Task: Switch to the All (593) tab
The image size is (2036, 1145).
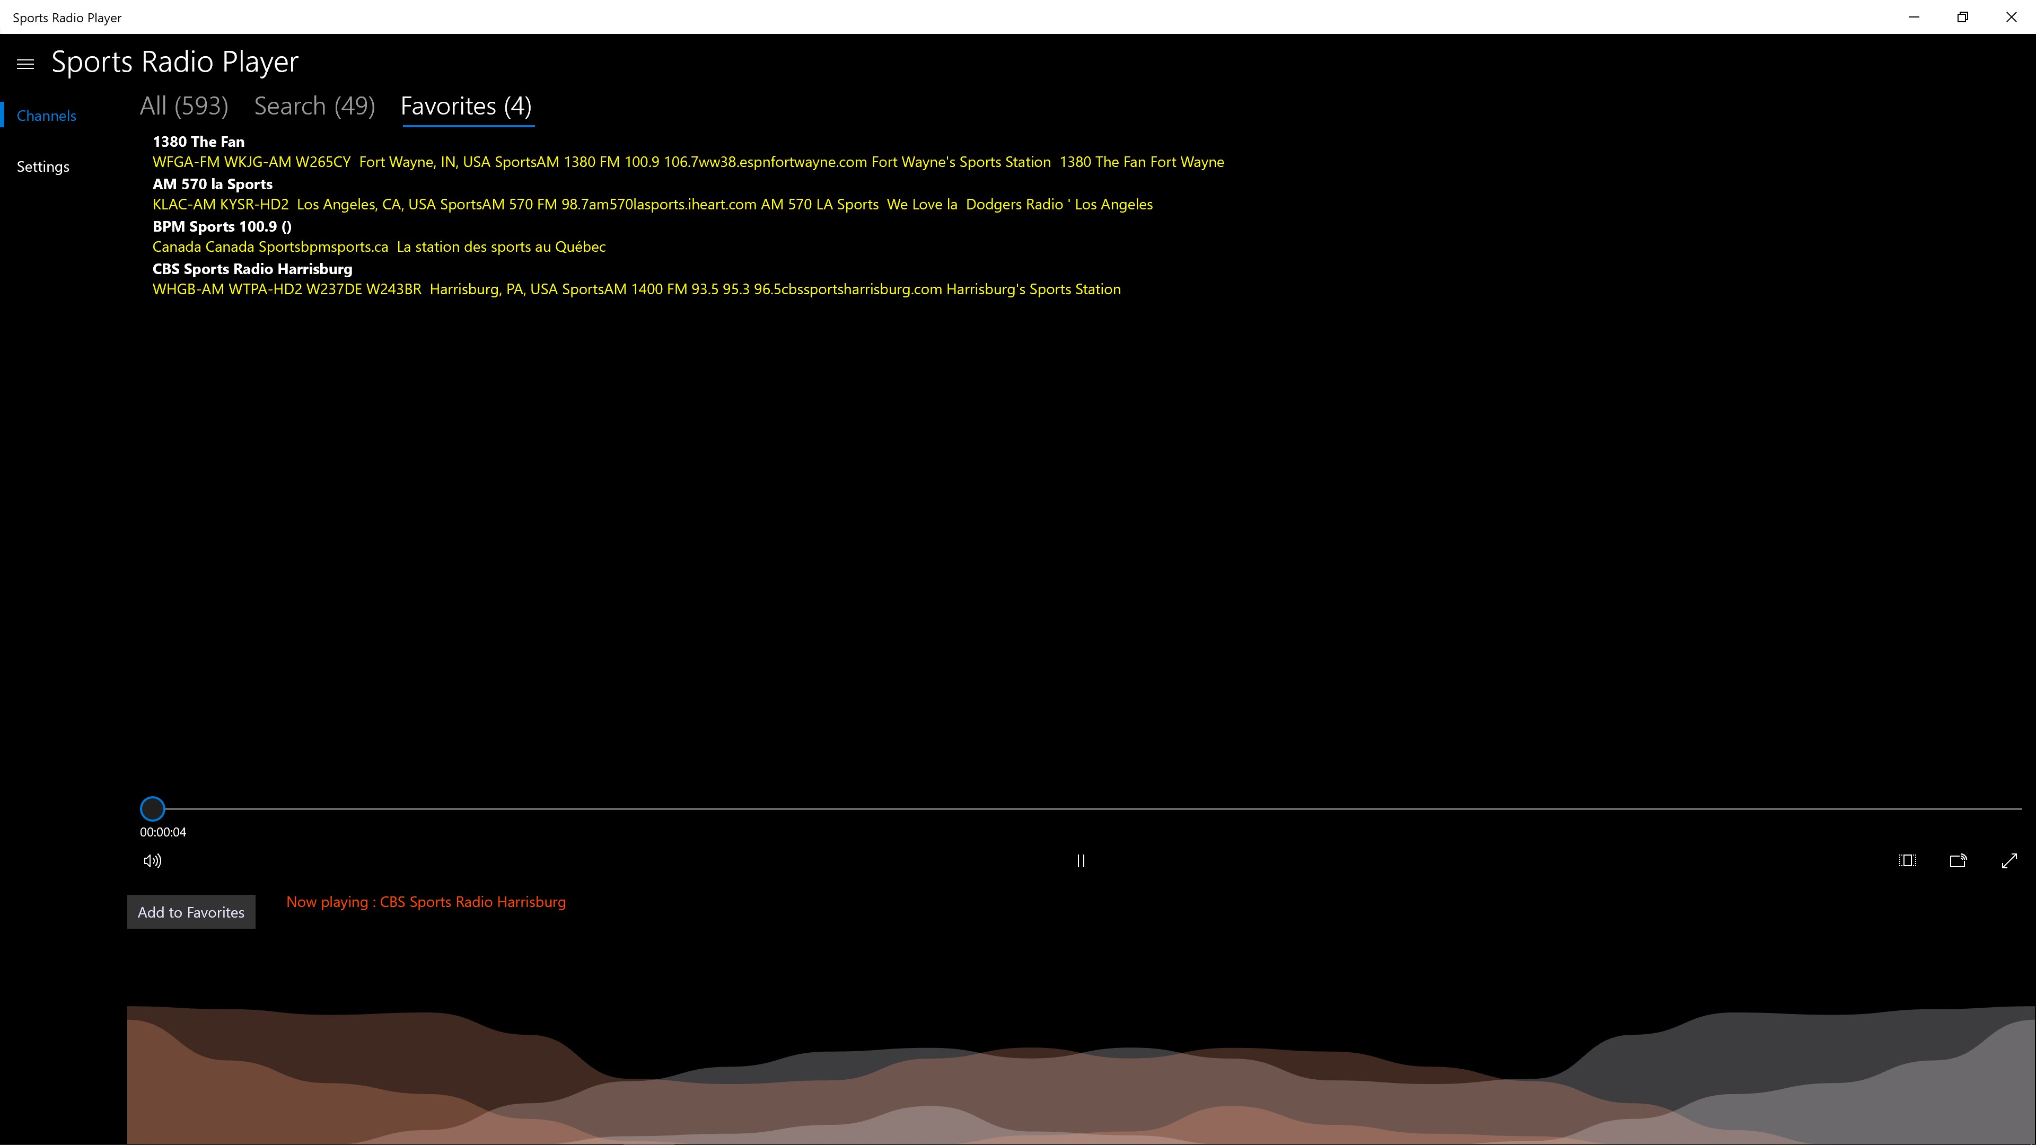Action: (183, 106)
